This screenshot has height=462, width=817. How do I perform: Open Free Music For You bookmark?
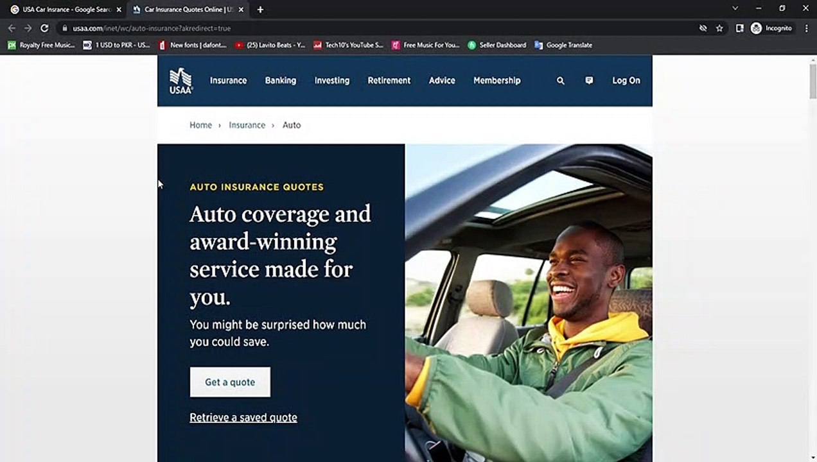click(426, 45)
